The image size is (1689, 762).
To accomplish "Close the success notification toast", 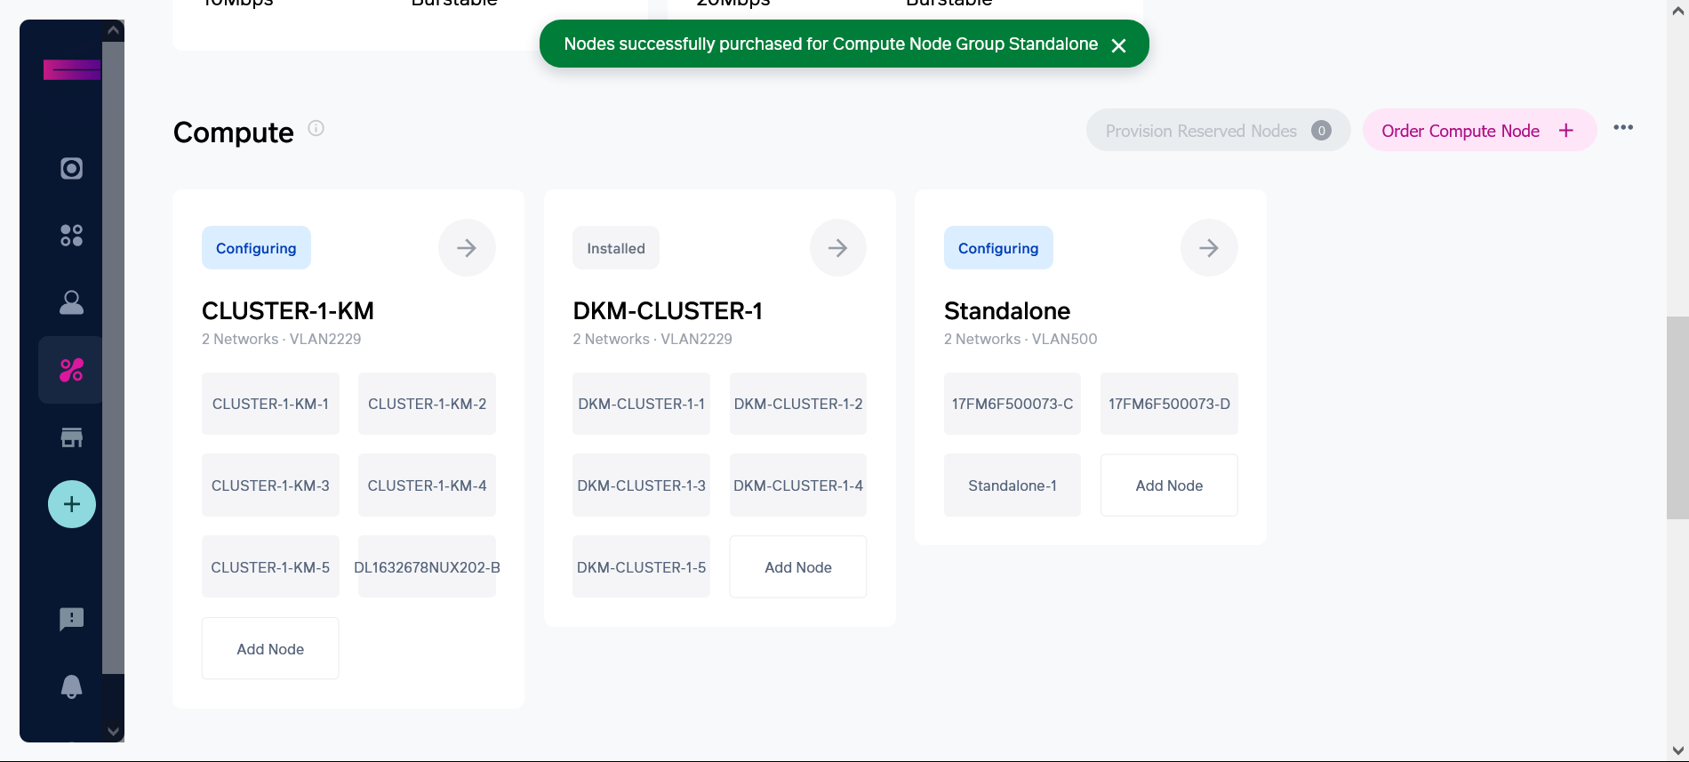I will pos(1118,45).
